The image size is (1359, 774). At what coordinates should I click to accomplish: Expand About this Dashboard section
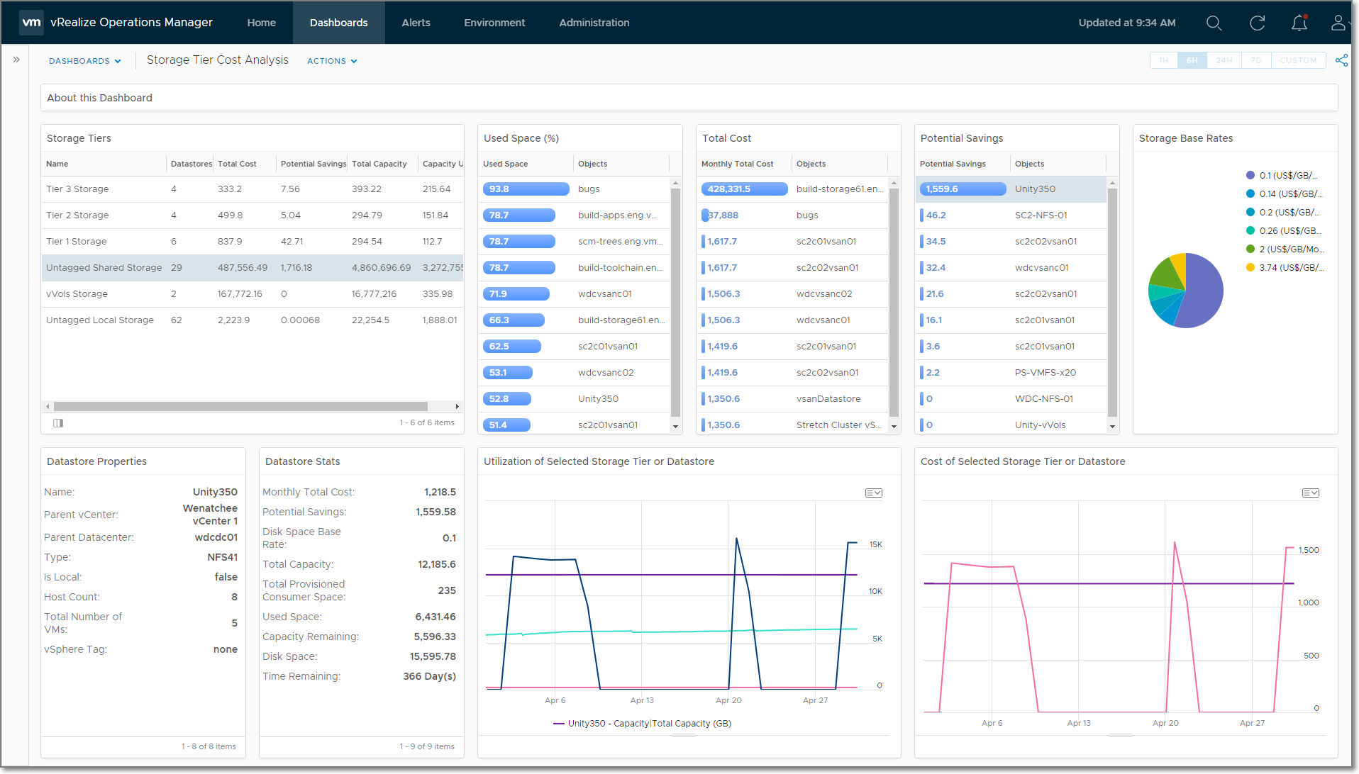[x=689, y=98]
